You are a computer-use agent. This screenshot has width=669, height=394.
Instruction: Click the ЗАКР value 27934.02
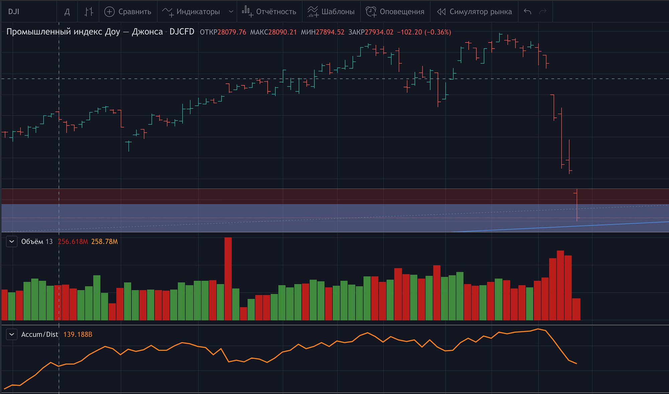coord(379,32)
